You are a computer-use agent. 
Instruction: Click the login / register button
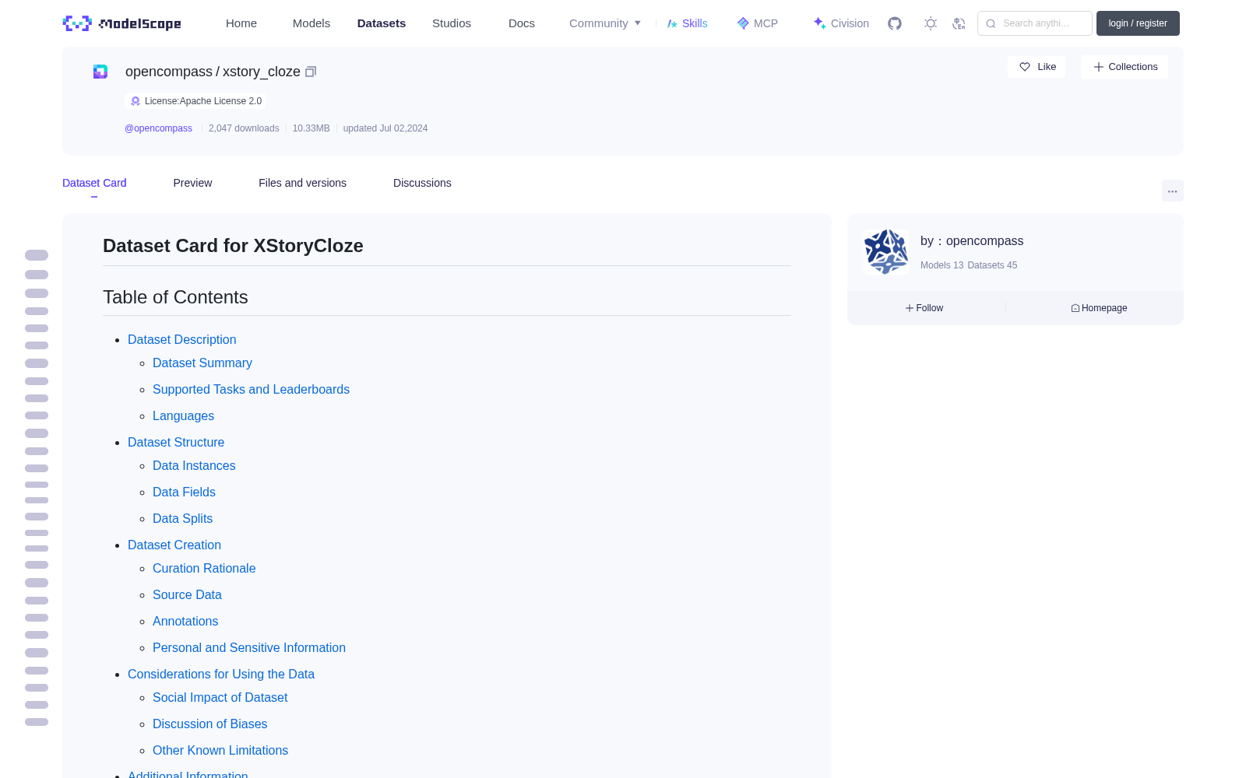point(1138,23)
